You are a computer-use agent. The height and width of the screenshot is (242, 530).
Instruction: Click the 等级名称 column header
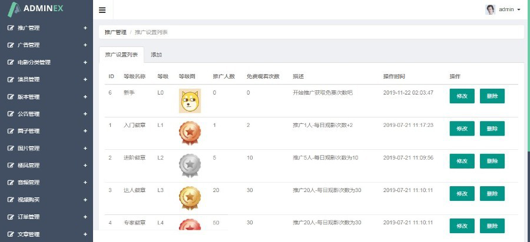tap(134, 76)
